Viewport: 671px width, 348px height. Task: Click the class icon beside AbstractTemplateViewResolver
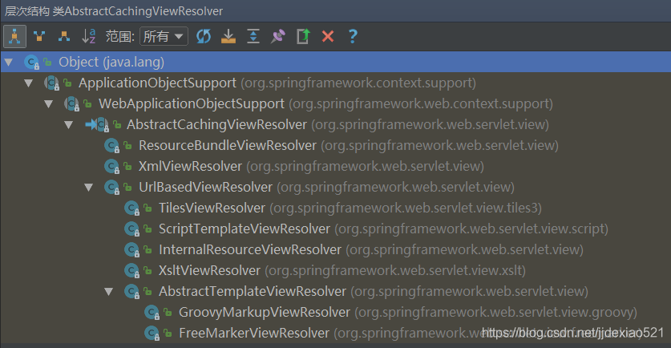[131, 292]
